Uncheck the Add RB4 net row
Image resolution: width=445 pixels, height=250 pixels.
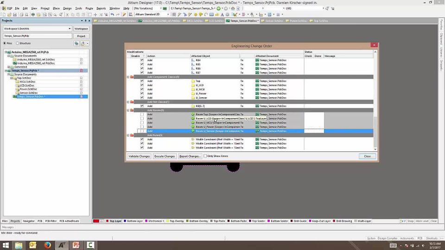(142, 60)
